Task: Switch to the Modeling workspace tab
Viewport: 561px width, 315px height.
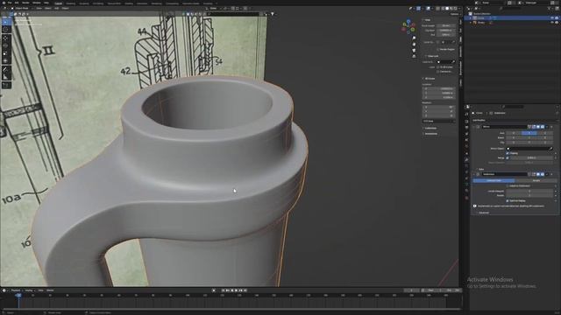Action: (70, 3)
